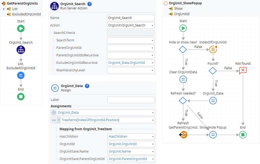Image resolution: width=260 pixels, height=164 pixels.
Task: Select the Start node in GetParentOrgUnits flow
Action: (21, 28)
